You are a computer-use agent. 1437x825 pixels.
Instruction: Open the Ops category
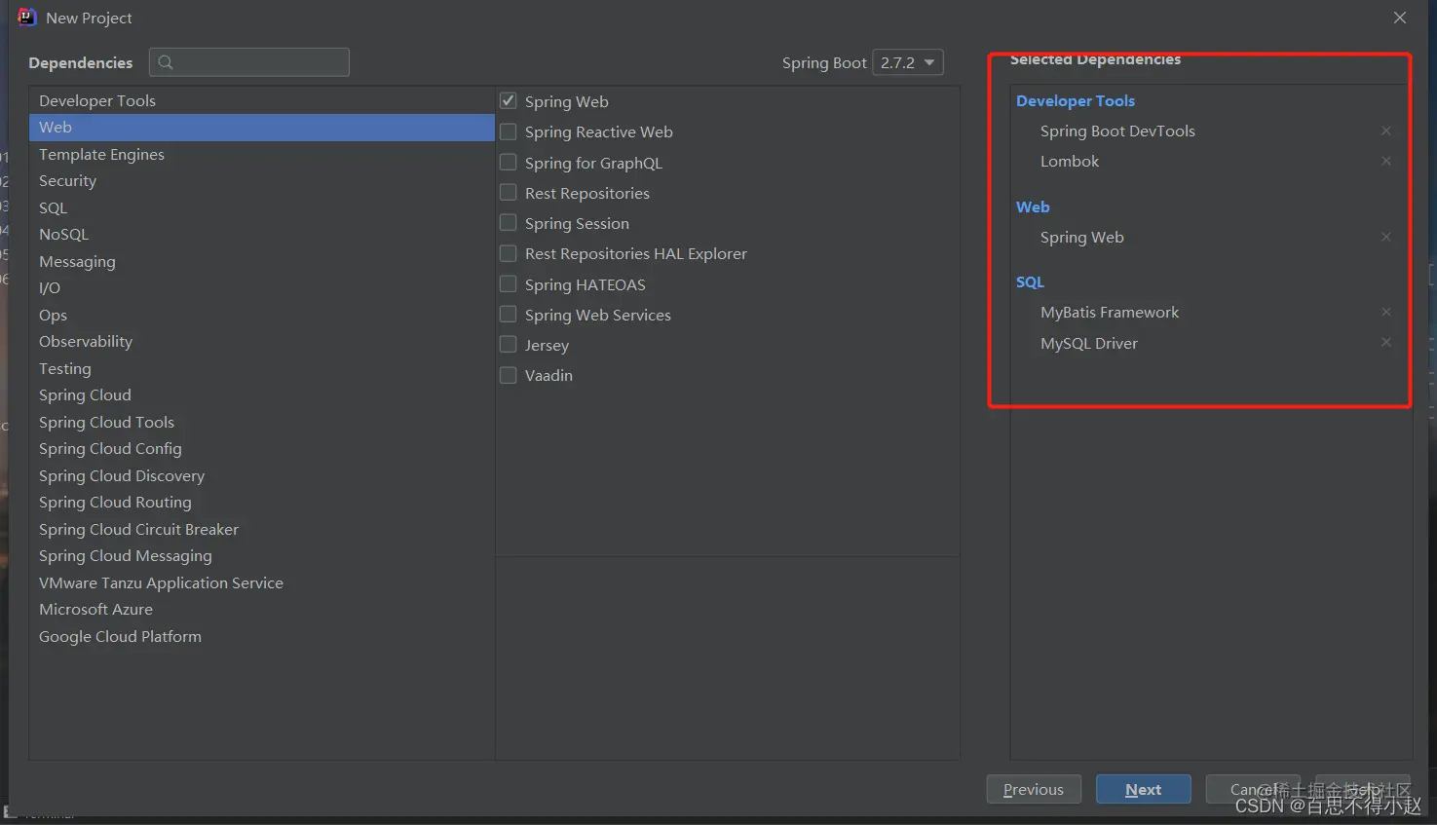click(262, 315)
